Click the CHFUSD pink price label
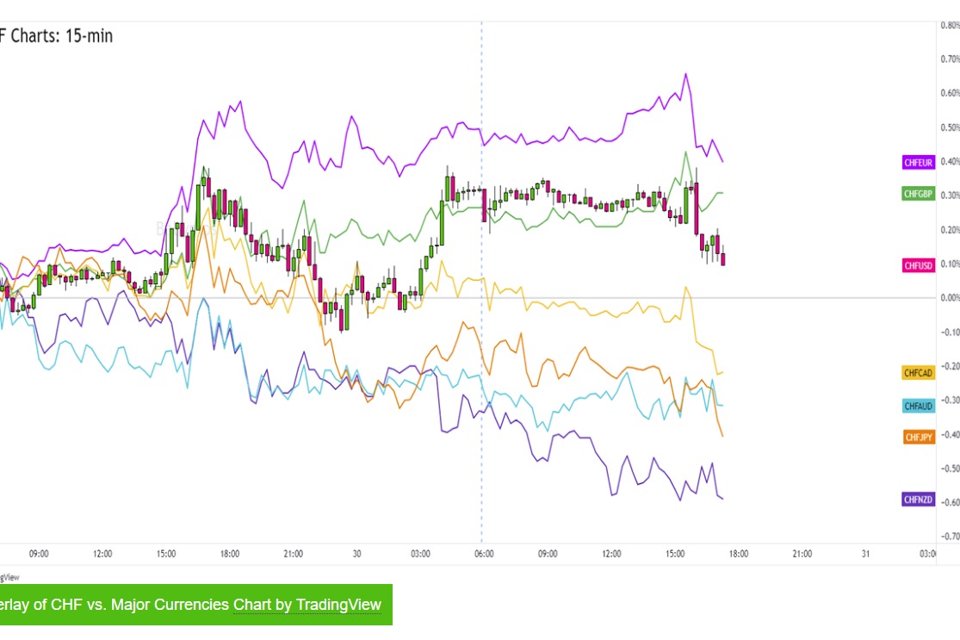 pos(918,265)
